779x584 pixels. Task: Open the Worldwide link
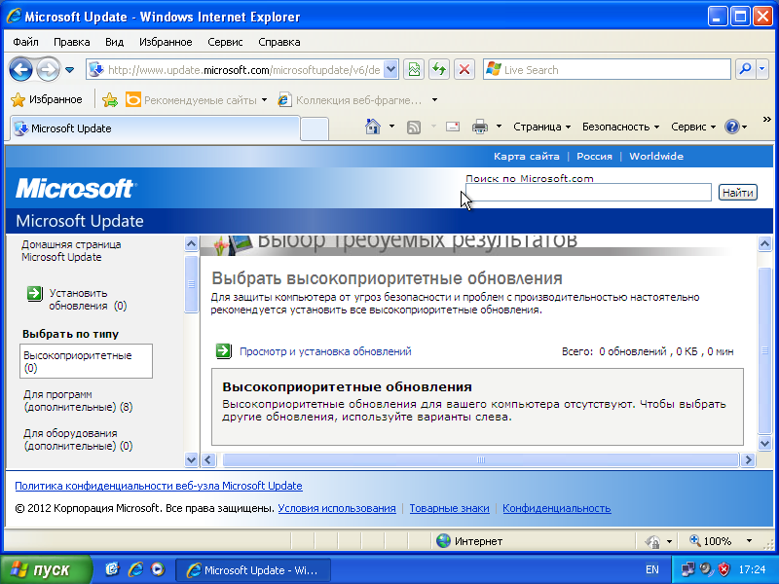tap(656, 157)
